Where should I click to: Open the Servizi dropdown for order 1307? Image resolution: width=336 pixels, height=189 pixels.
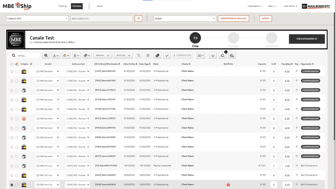(47, 71)
